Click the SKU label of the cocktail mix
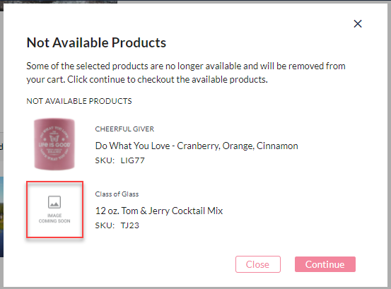 tap(105, 225)
